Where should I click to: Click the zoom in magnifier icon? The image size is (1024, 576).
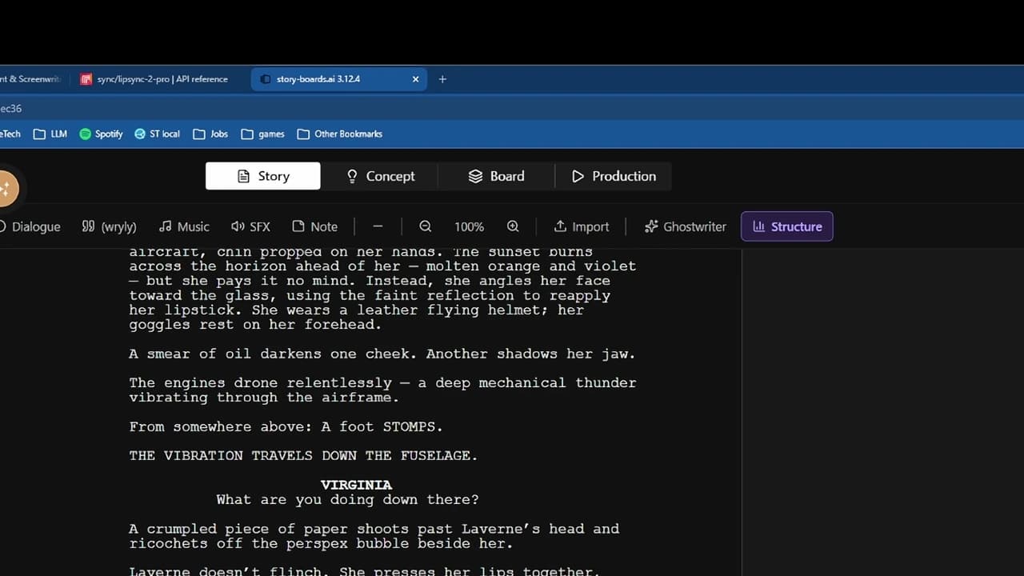coord(513,226)
